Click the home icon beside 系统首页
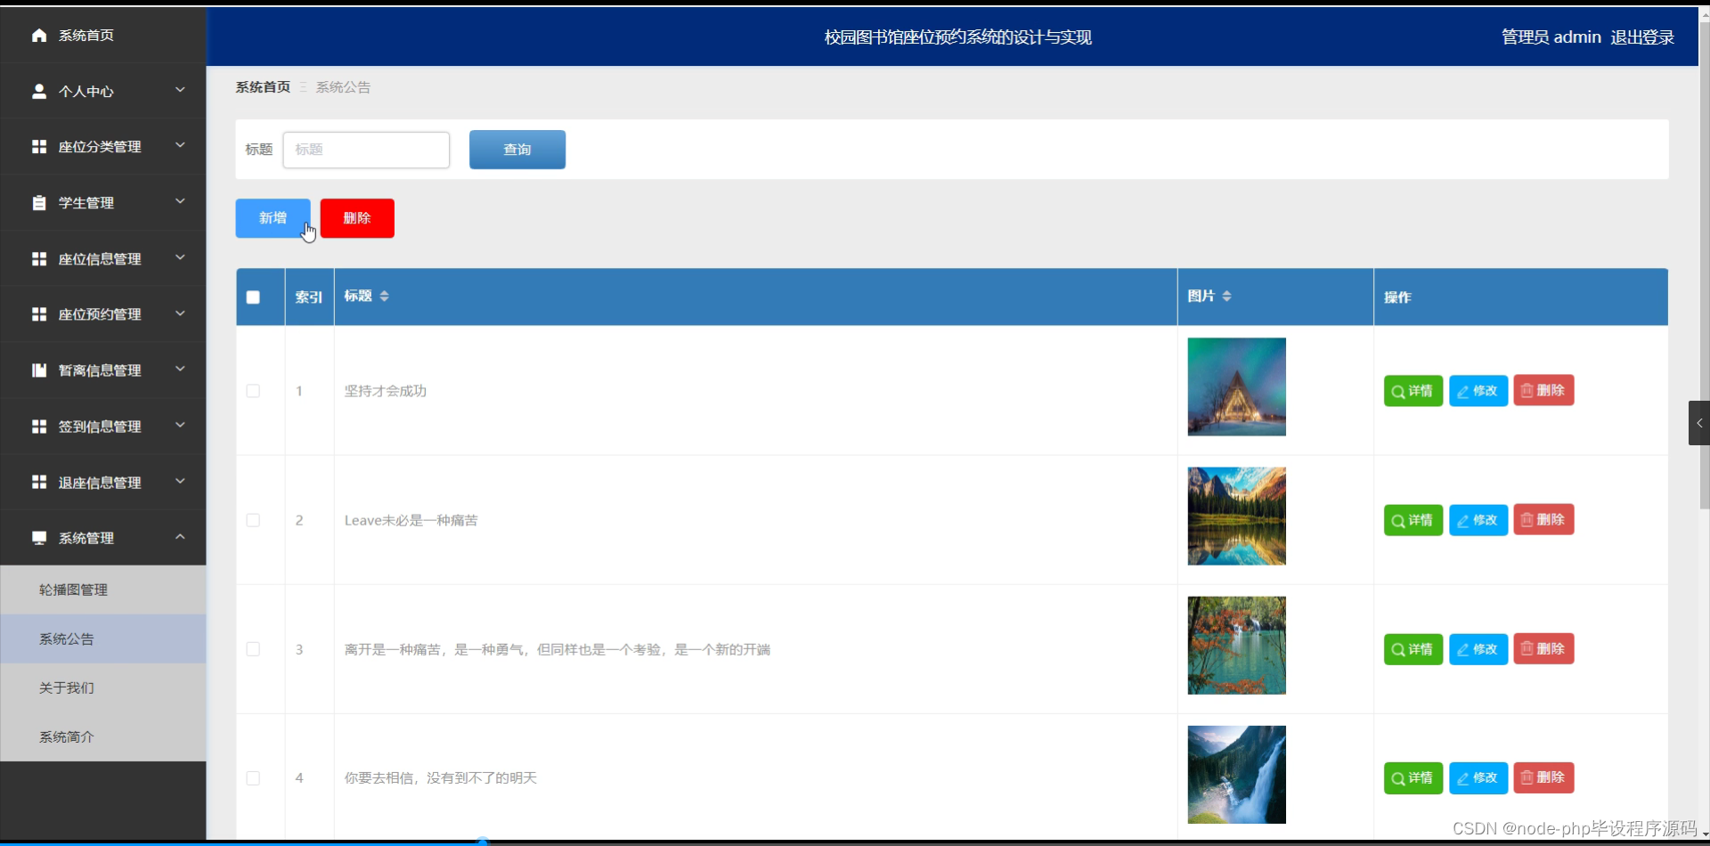This screenshot has width=1710, height=846. [x=39, y=36]
